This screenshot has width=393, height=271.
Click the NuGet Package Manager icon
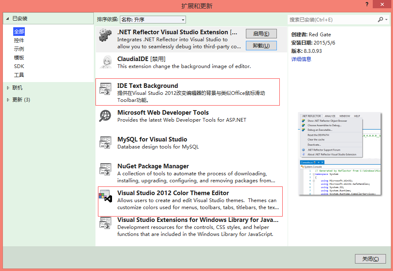tap(105, 169)
